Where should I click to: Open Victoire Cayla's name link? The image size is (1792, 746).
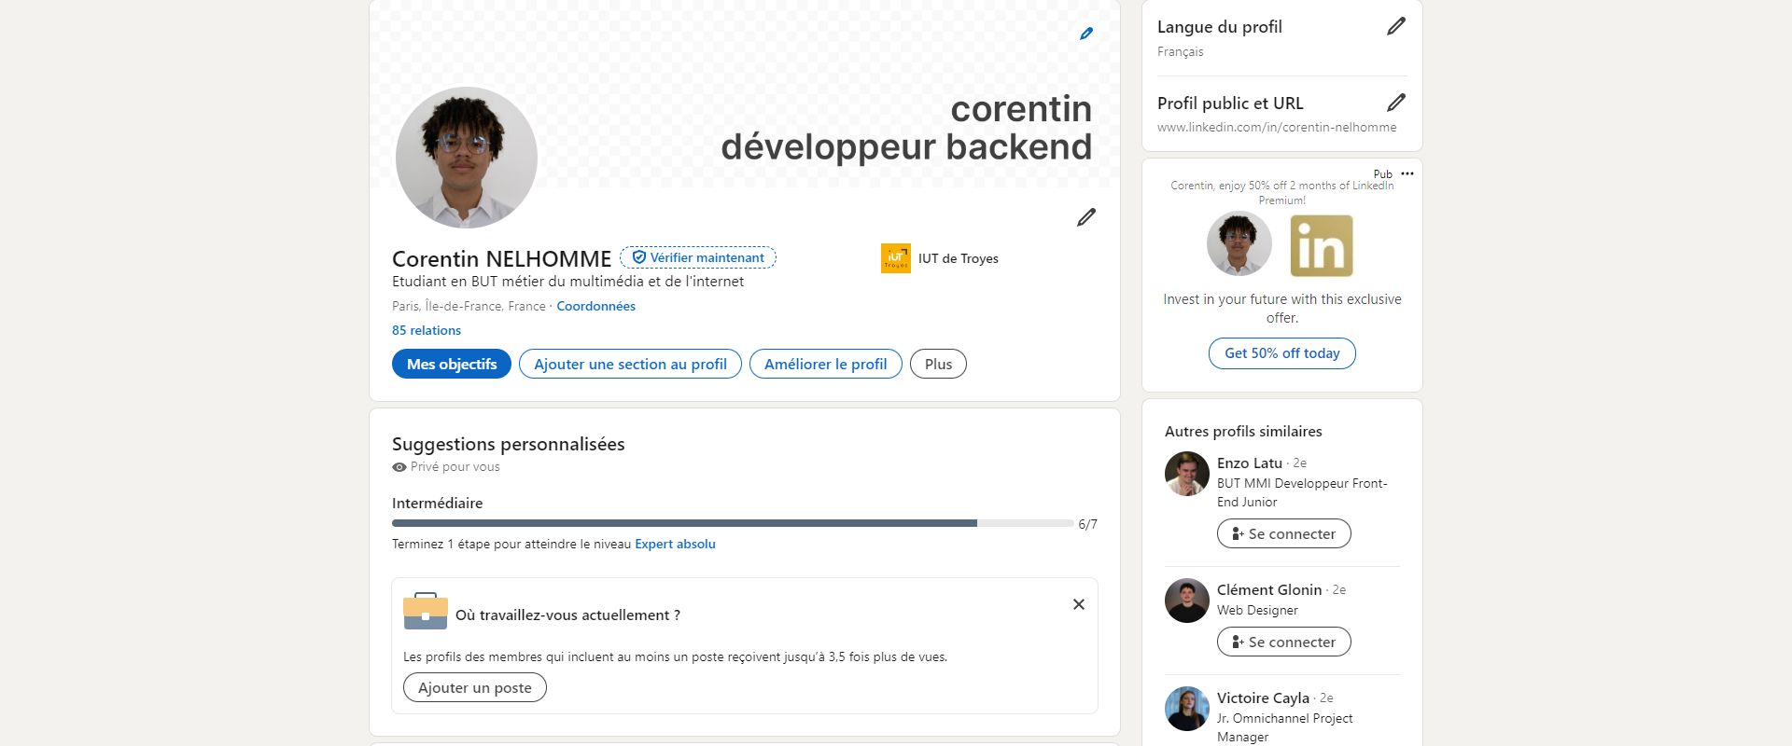(x=1263, y=698)
